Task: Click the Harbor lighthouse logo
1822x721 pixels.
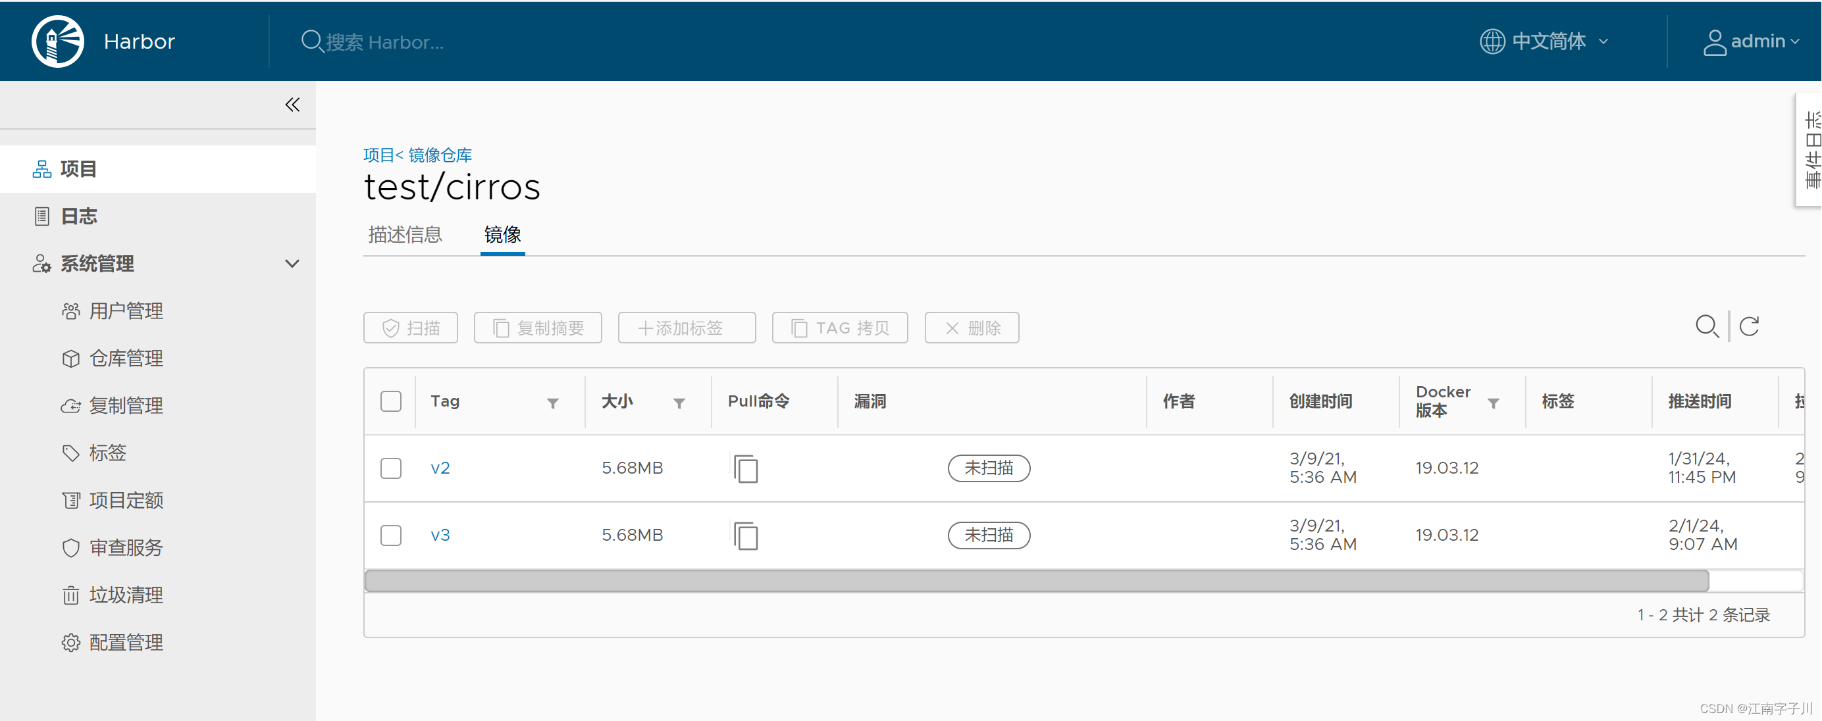Action: (x=58, y=41)
